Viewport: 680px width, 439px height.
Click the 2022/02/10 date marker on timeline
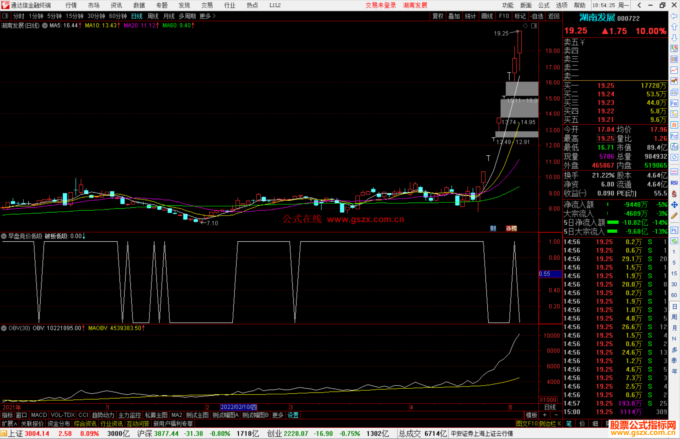239,407
